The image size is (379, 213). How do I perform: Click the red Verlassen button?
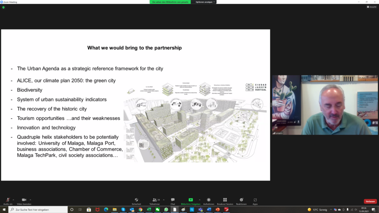(x=370, y=202)
